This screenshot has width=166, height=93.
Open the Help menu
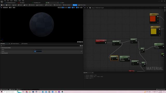click(x=23, y=1)
